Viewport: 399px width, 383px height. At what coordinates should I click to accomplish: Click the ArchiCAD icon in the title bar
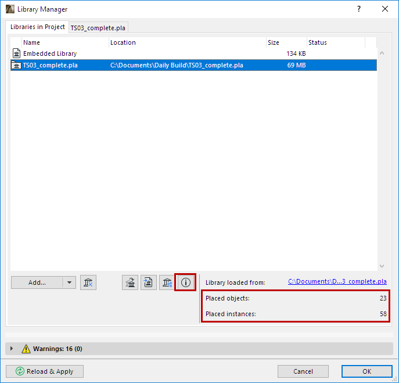point(10,9)
